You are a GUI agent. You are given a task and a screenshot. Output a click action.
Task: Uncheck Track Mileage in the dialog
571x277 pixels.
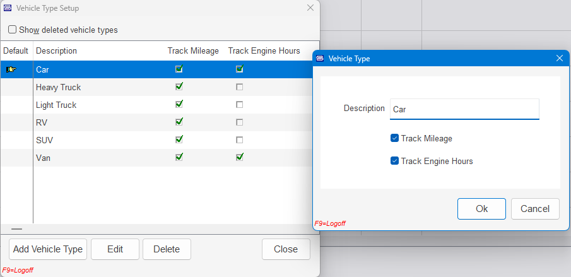(394, 138)
